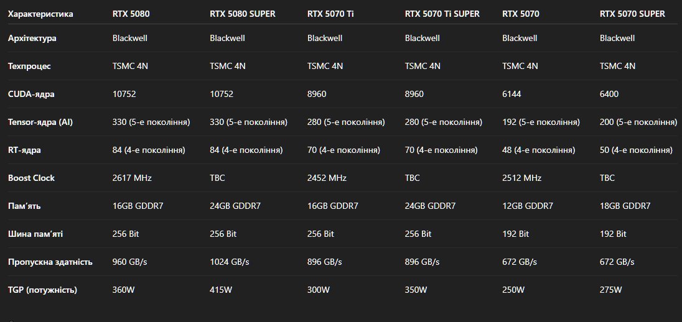Image resolution: width=682 pixels, height=322 pixels.
Task: Select the Пропускна здатність row label
Action: click(50, 262)
